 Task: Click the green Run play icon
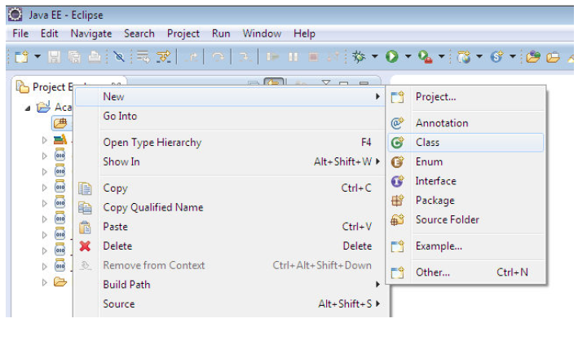point(392,57)
